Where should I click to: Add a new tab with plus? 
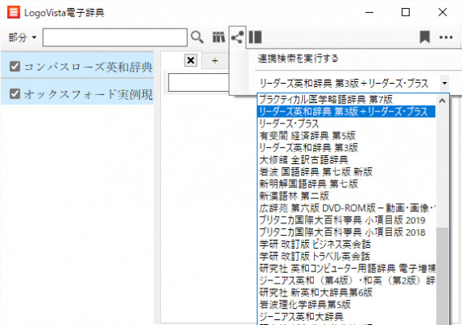(215, 61)
